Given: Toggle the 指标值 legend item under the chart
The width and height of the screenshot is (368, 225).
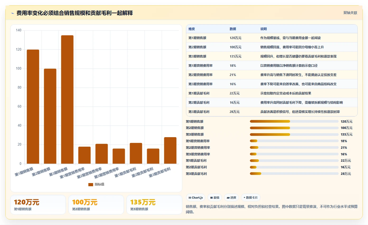Looking at the screenshot, I should 96,184.
